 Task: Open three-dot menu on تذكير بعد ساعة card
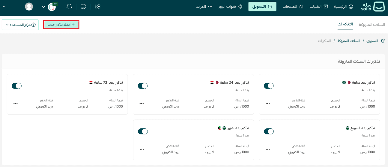[x=267, y=104]
